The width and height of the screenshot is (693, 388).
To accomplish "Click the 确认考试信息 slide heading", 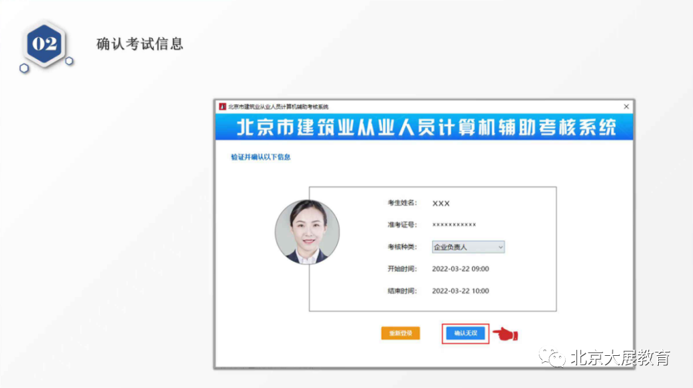I will coord(140,44).
